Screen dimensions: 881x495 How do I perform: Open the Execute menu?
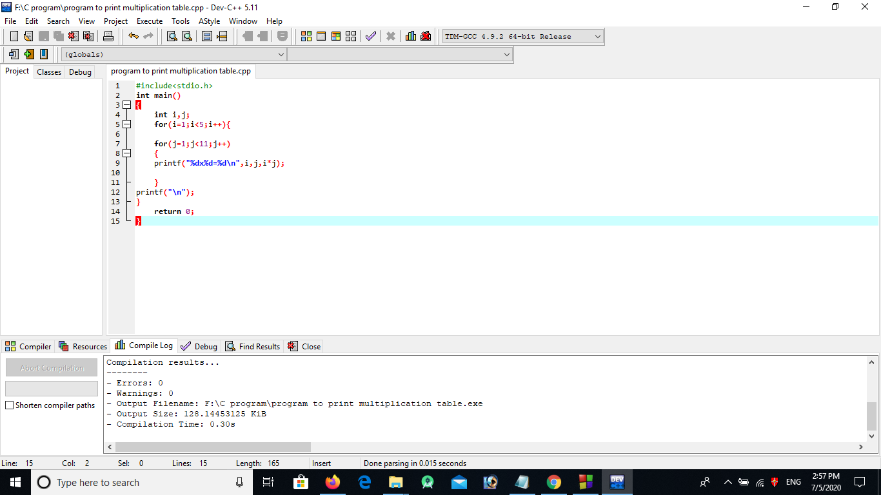[x=150, y=21]
